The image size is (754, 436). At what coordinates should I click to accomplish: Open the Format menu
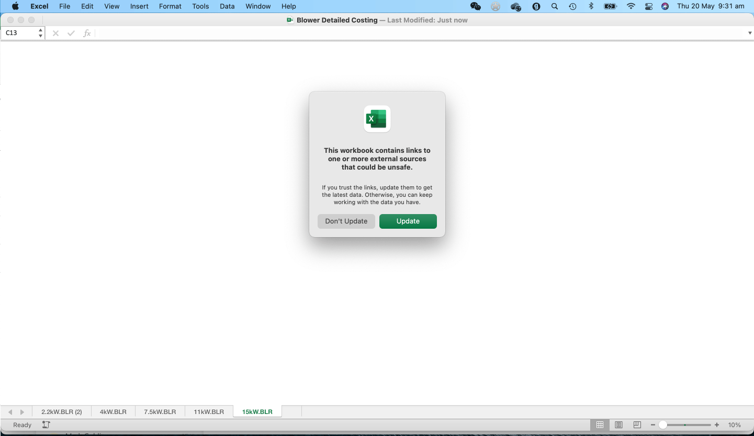coord(170,6)
